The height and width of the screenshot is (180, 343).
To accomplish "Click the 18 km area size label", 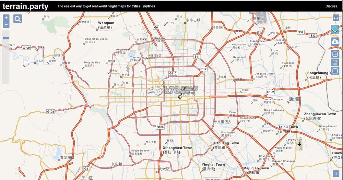I will pos(335,62).
